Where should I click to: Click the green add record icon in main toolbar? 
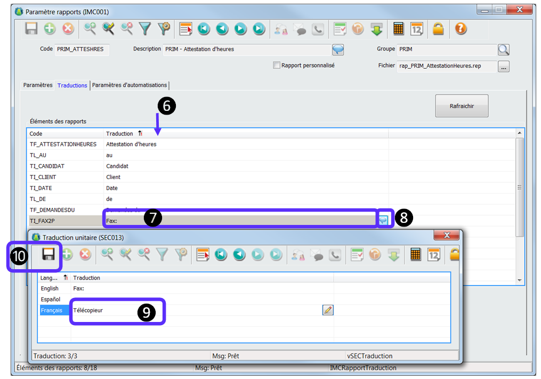click(50, 29)
